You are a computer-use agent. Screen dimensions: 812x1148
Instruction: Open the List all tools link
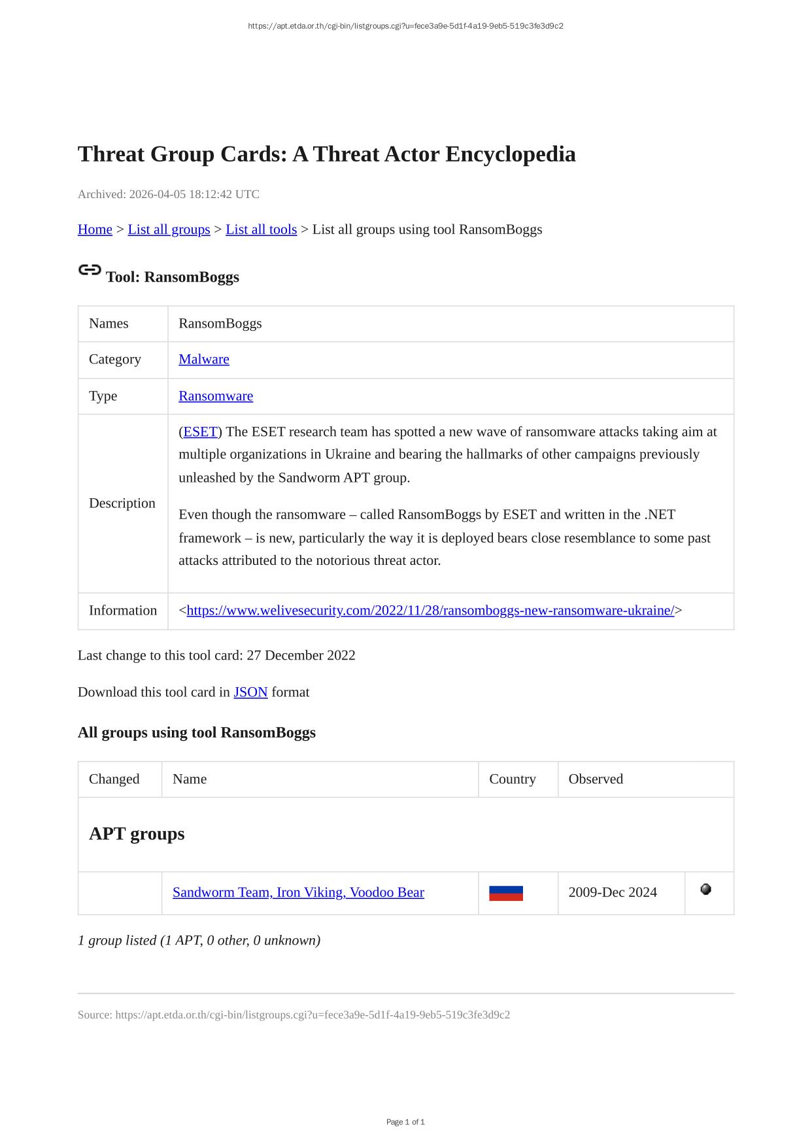coord(261,229)
